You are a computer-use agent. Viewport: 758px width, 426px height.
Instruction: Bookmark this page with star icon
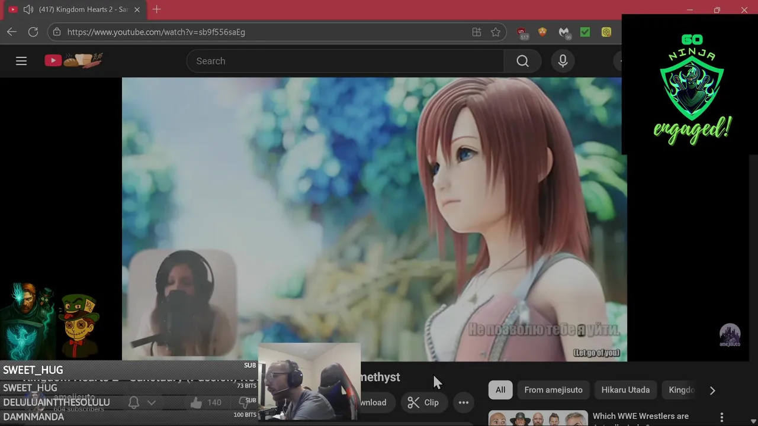pos(496,32)
